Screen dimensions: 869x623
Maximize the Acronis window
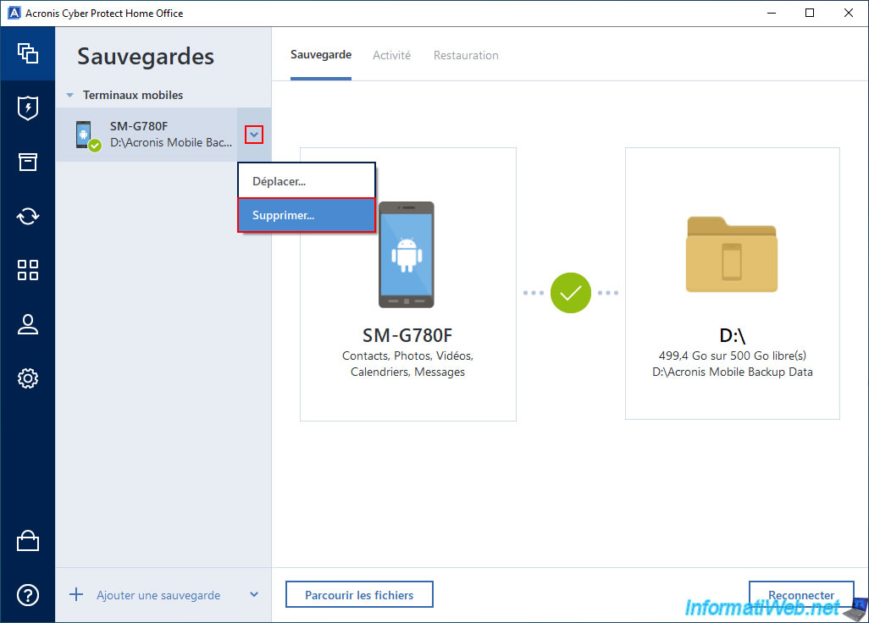(810, 13)
